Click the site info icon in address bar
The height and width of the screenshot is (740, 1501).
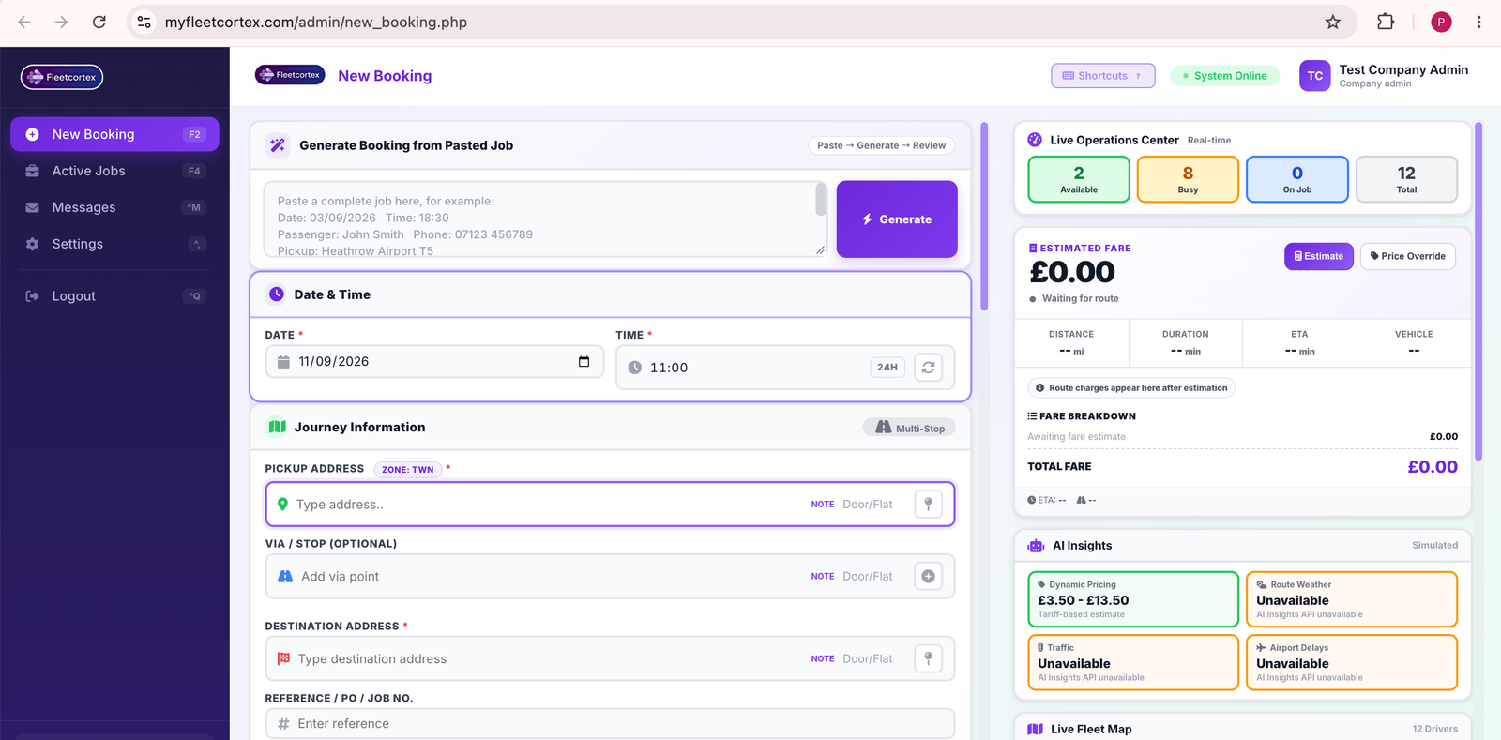click(144, 22)
